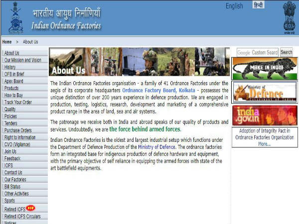299x224 pixels.
Task: Switch language to English
Action: 234,6
